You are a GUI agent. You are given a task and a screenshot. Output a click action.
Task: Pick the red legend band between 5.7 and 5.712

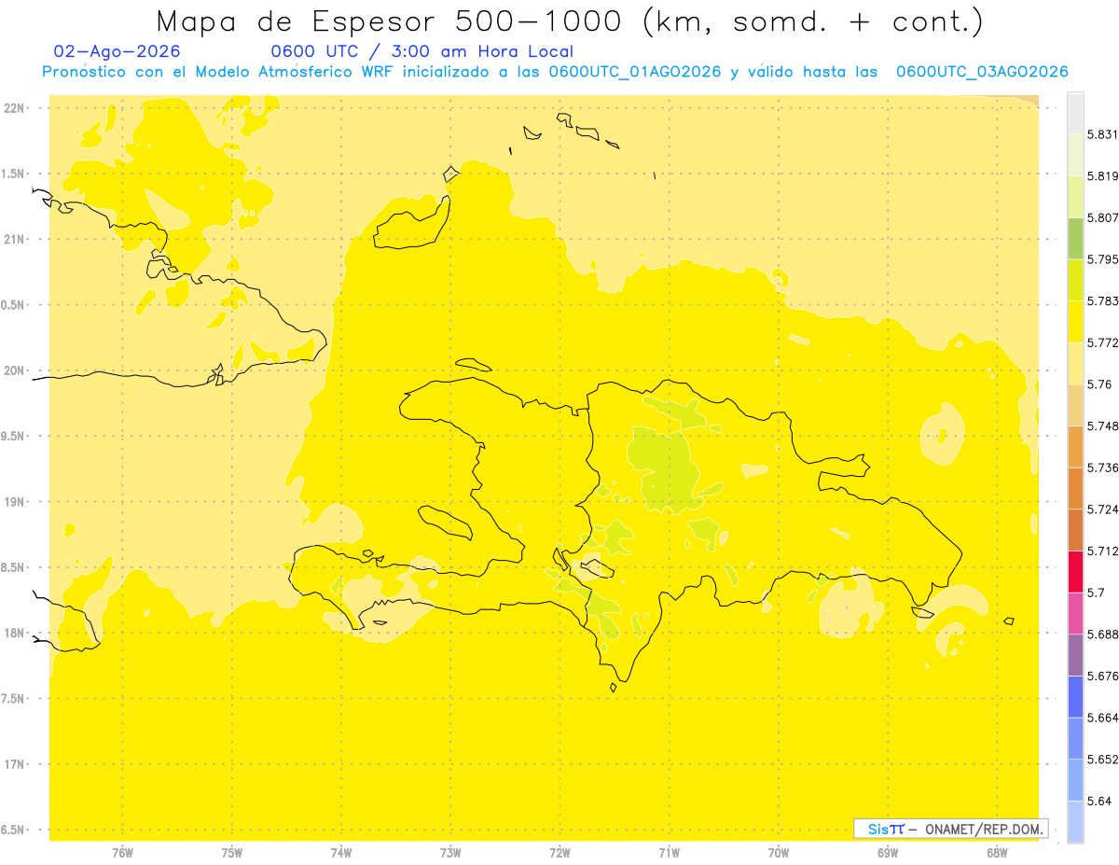click(1075, 571)
